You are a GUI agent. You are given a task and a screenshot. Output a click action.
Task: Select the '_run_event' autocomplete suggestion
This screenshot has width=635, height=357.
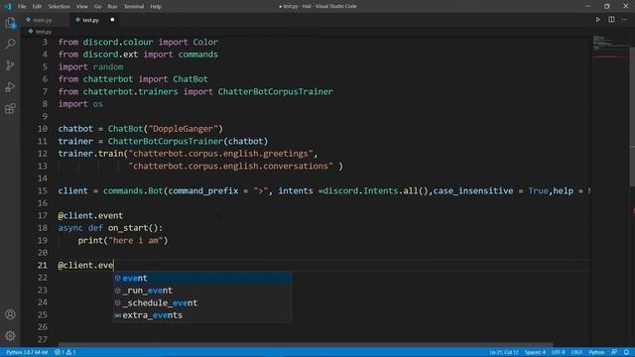point(202,291)
